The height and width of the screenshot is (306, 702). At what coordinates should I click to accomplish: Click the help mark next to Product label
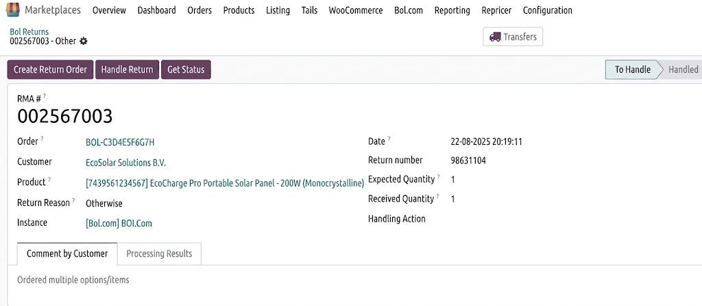tap(49, 180)
